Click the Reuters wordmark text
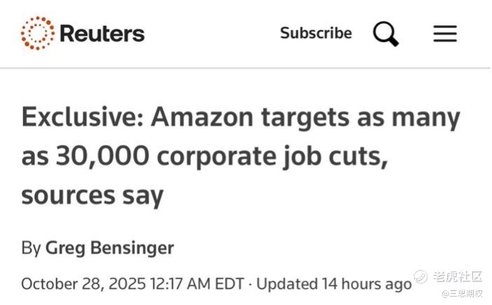 pyautogui.click(x=102, y=33)
